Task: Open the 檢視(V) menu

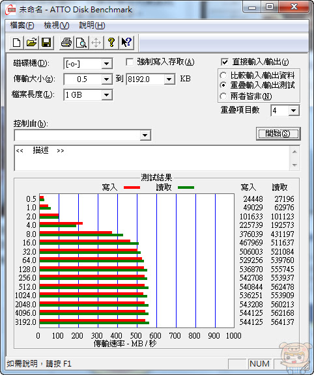Action: click(57, 25)
